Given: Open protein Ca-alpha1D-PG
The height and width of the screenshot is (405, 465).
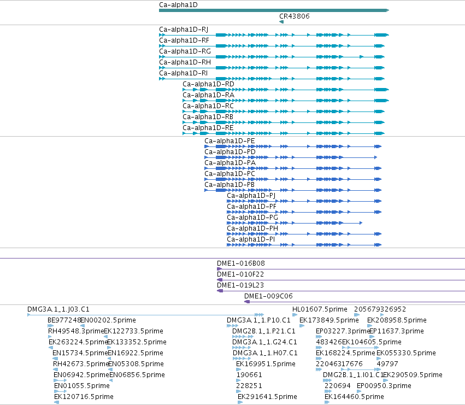Looking at the screenshot, I should (x=295, y=223).
